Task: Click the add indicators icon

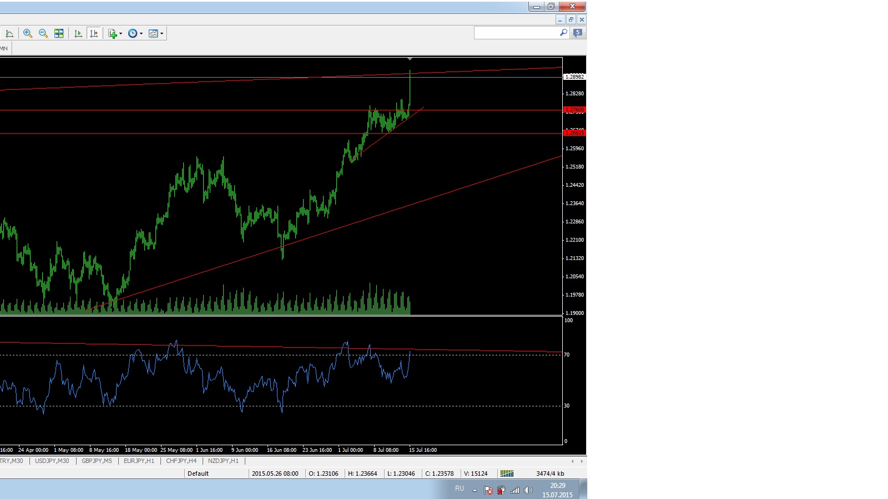Action: click(113, 34)
